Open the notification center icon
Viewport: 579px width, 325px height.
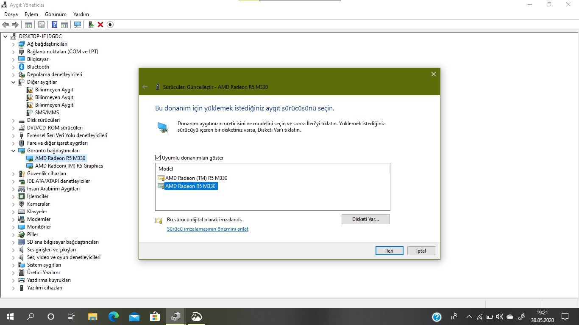click(565, 317)
